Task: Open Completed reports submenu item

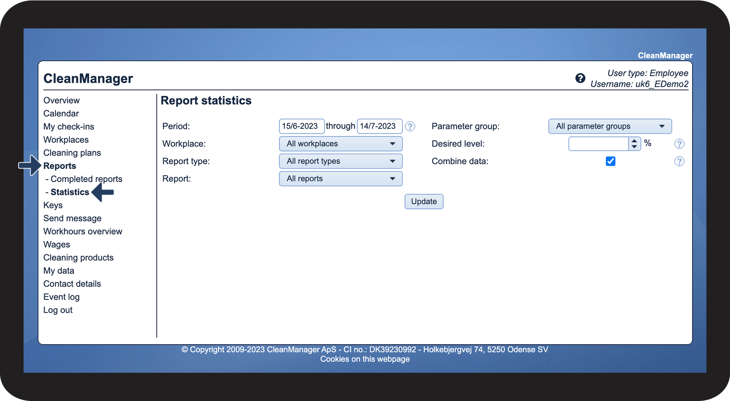Action: (x=86, y=179)
